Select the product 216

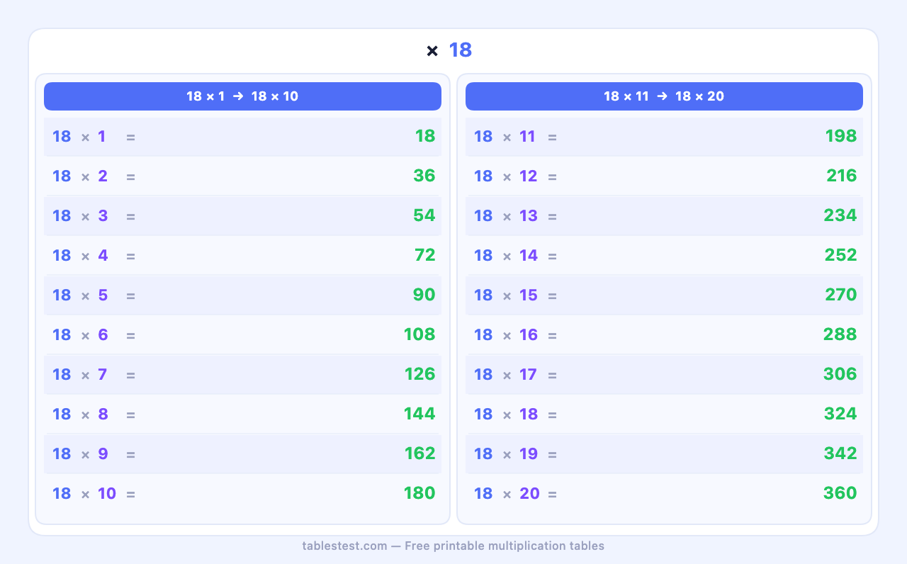click(841, 176)
